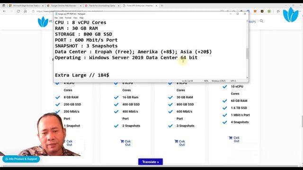Screen dimensions: 303x170
Task: Click the browser tab actions icon
Action: point(4,6)
